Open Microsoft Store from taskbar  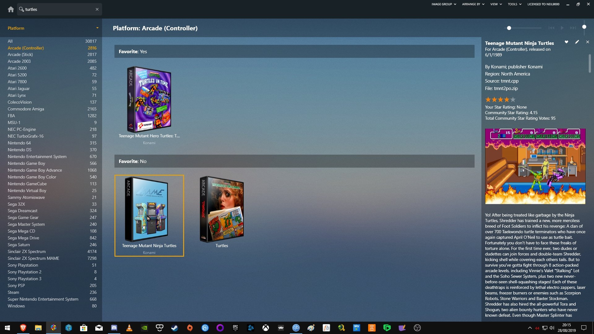84,328
